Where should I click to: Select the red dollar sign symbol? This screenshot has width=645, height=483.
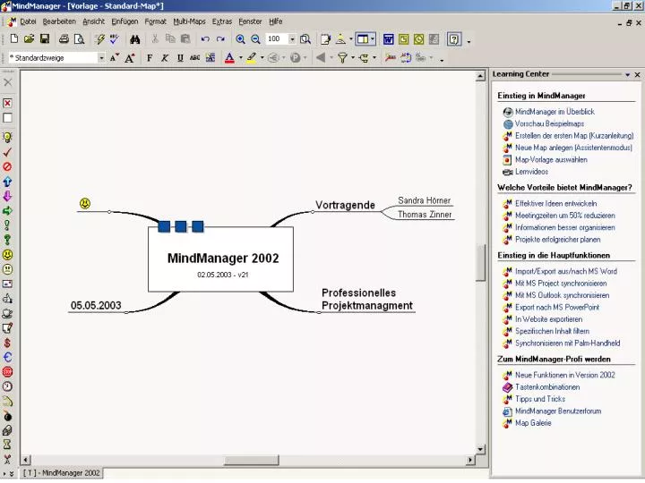tap(7, 343)
